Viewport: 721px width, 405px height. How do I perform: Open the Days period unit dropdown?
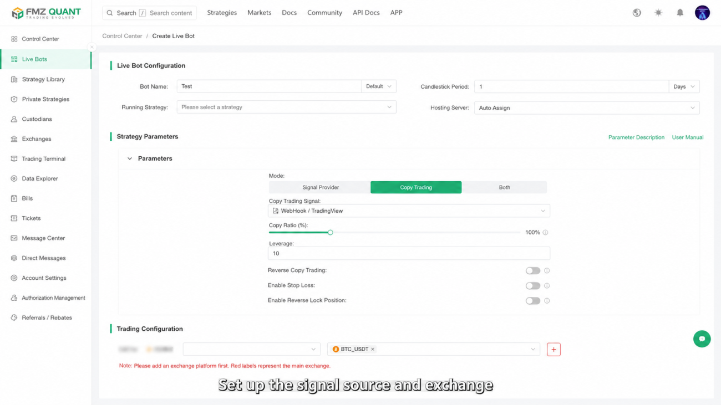pyautogui.click(x=684, y=86)
